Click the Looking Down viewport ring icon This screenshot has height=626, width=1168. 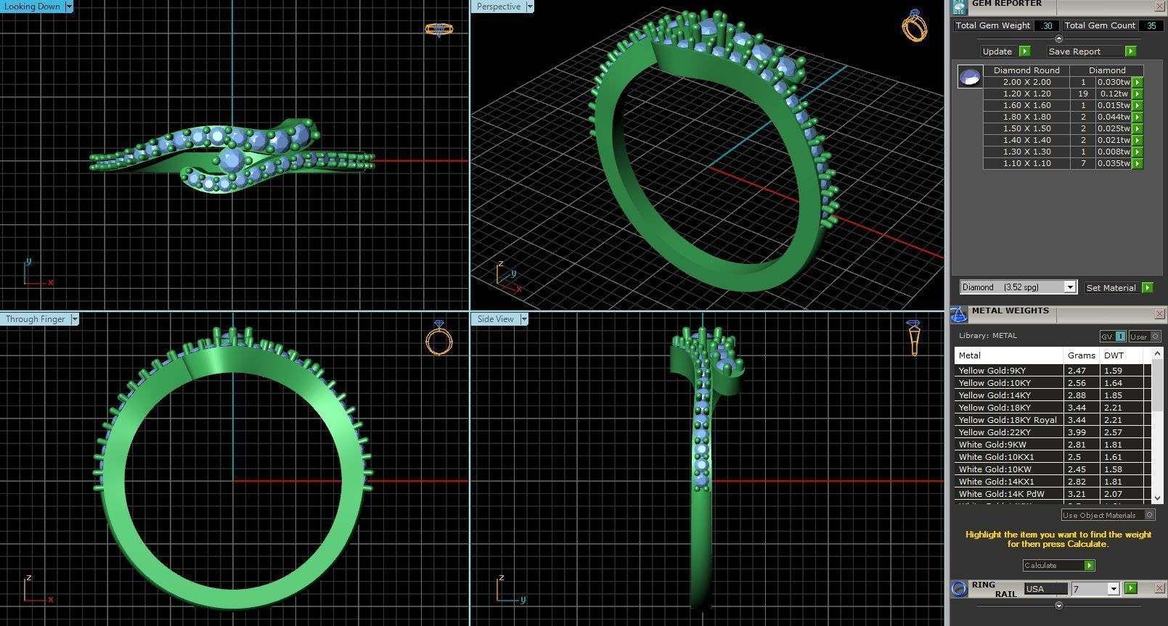point(438,30)
